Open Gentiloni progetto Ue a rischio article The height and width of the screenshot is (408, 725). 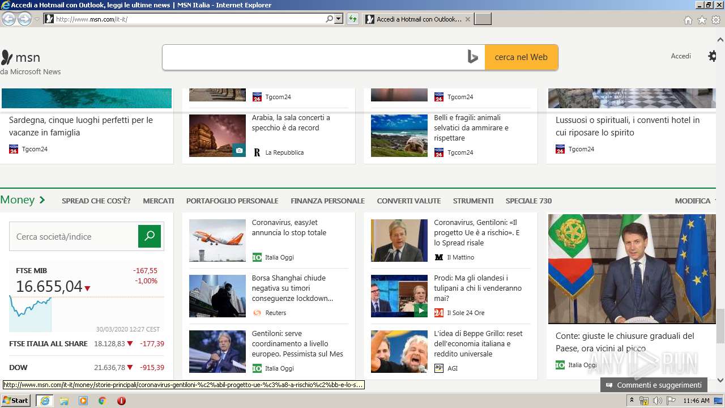pos(476,232)
